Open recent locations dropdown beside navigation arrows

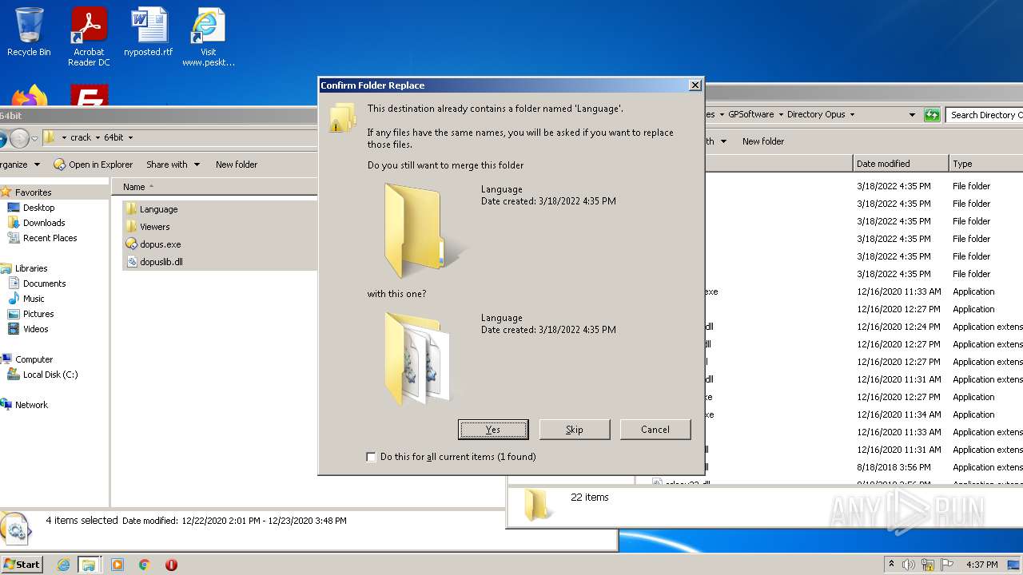coord(35,138)
